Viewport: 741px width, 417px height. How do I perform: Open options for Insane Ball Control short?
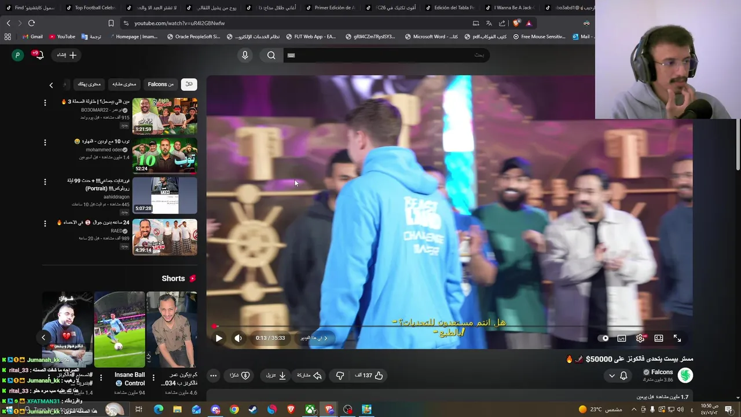point(101,378)
